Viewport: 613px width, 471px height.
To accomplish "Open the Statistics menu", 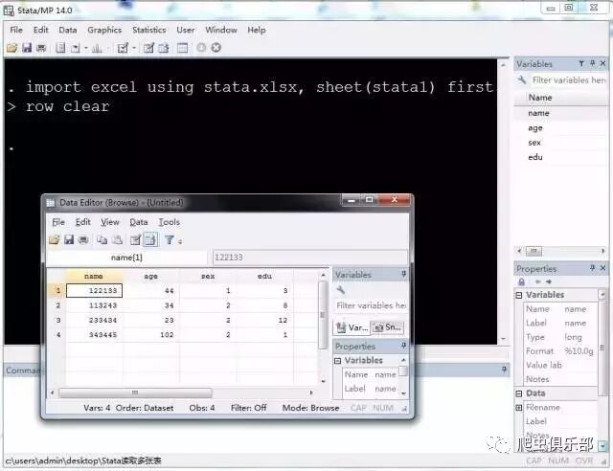I will pyautogui.click(x=149, y=30).
